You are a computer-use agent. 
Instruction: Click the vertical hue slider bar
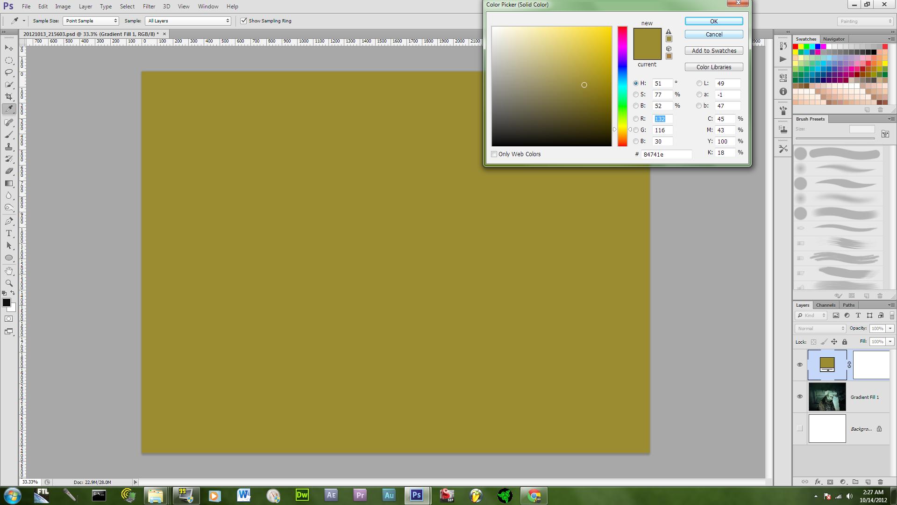click(622, 87)
